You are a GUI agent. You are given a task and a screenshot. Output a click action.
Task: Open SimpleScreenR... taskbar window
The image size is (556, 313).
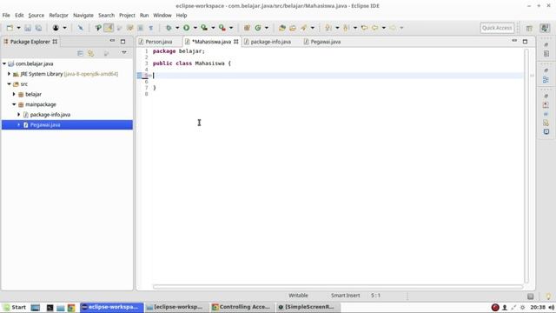pyautogui.click(x=308, y=307)
